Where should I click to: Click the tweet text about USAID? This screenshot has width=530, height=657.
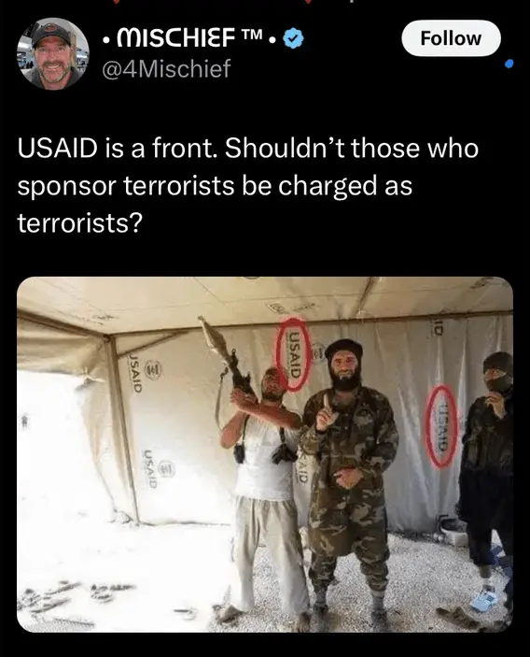[x=247, y=185]
